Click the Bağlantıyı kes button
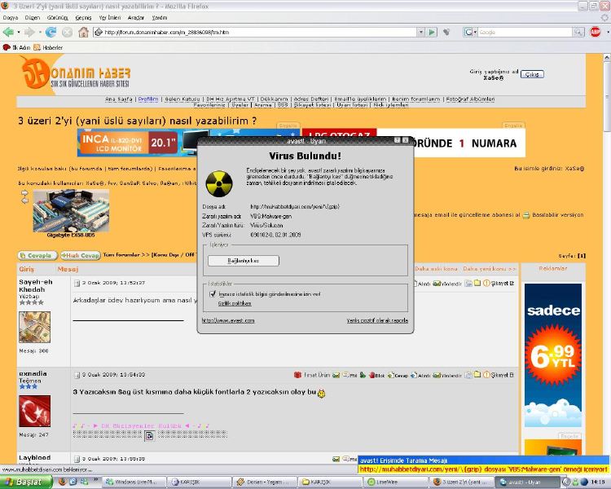This screenshot has width=611, height=489. 244,261
